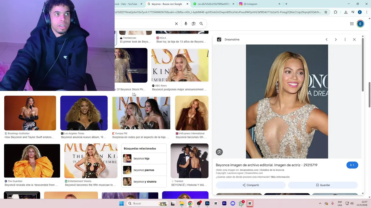Open The Guardian image result

(x=32, y=161)
